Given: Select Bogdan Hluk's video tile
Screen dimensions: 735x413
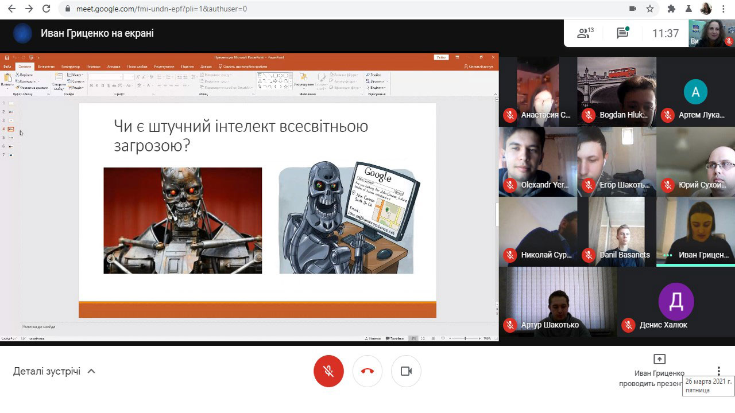Looking at the screenshot, I should tap(617, 91).
